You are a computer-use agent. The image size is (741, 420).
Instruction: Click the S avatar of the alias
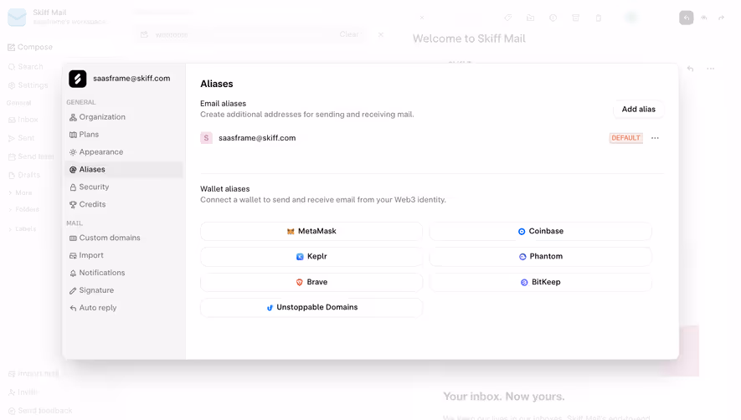(x=206, y=138)
